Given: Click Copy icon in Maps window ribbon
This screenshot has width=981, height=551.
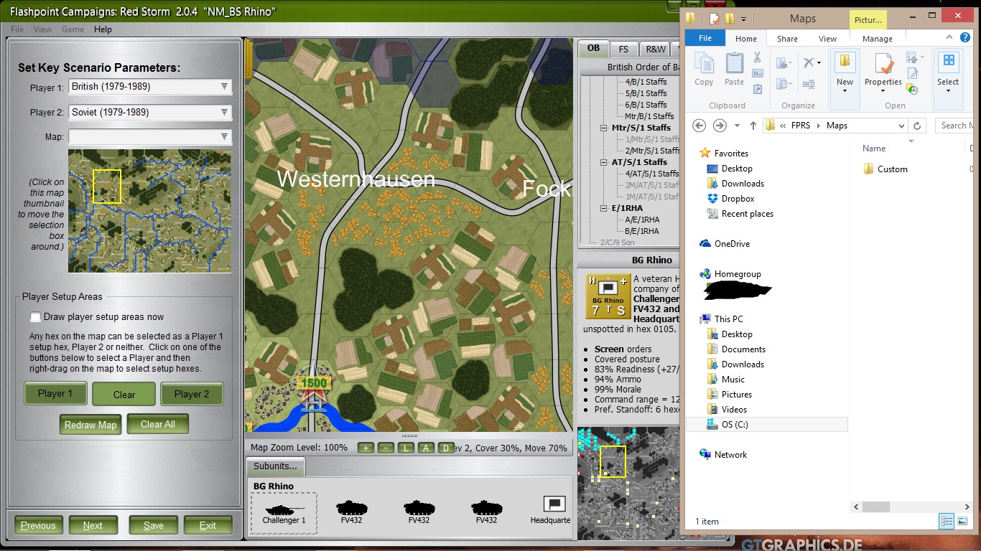Looking at the screenshot, I should tap(704, 70).
